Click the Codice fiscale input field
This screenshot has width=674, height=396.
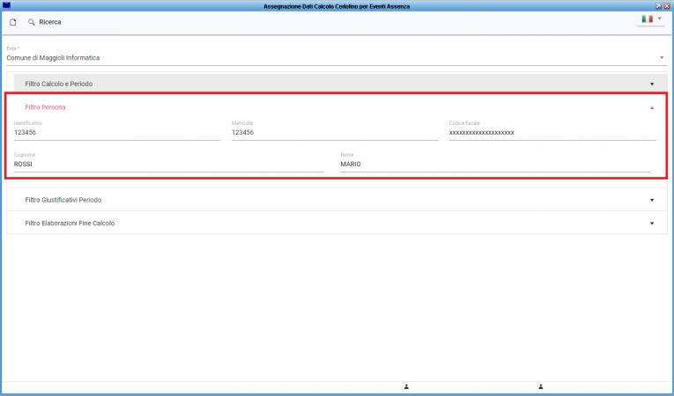[552, 132]
